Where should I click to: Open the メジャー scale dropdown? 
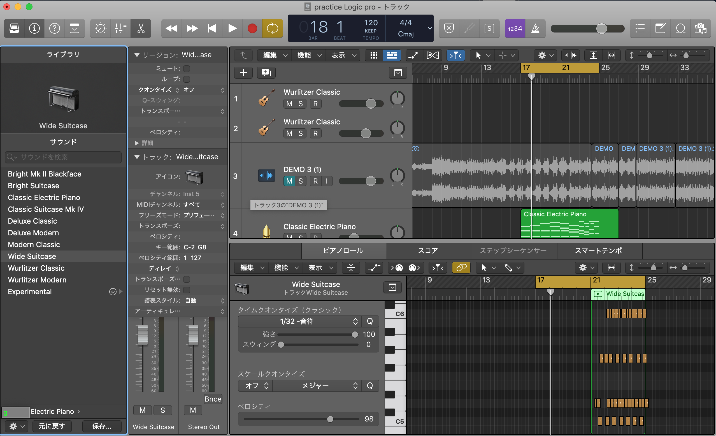pos(317,386)
